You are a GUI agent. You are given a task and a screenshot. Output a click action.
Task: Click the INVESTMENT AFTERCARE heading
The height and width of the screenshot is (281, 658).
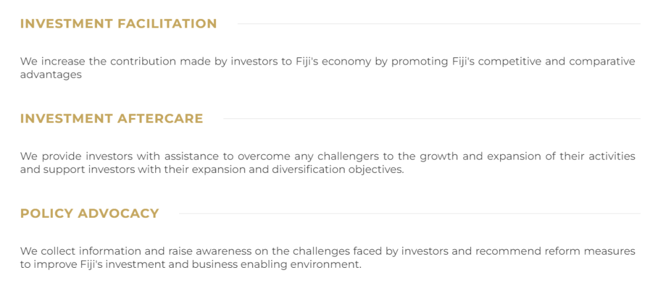(x=112, y=119)
